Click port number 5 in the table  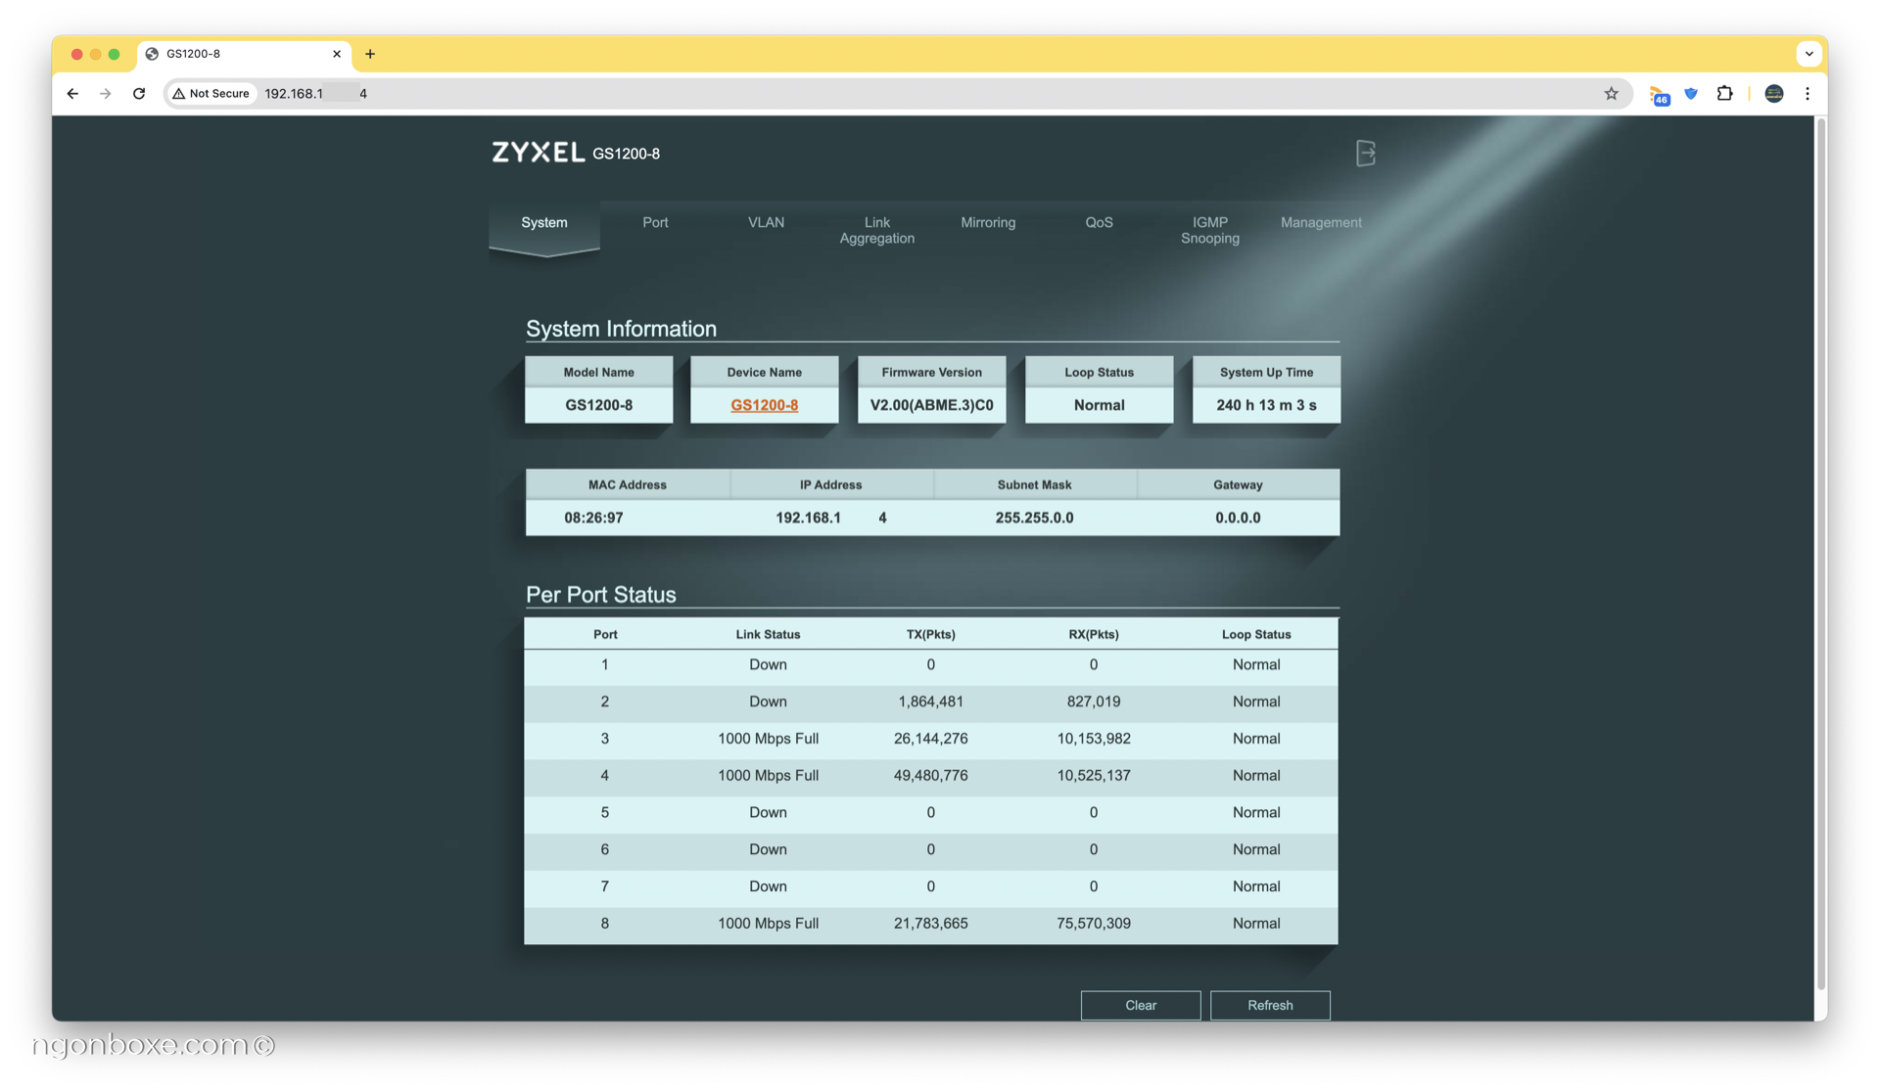tap(604, 812)
